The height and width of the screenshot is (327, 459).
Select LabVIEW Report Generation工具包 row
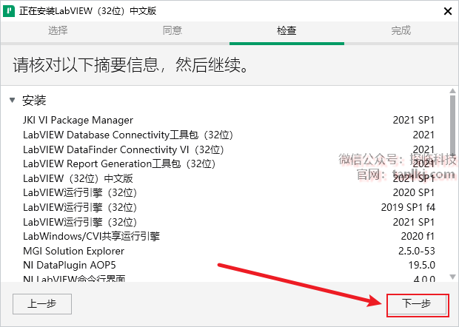(229, 163)
